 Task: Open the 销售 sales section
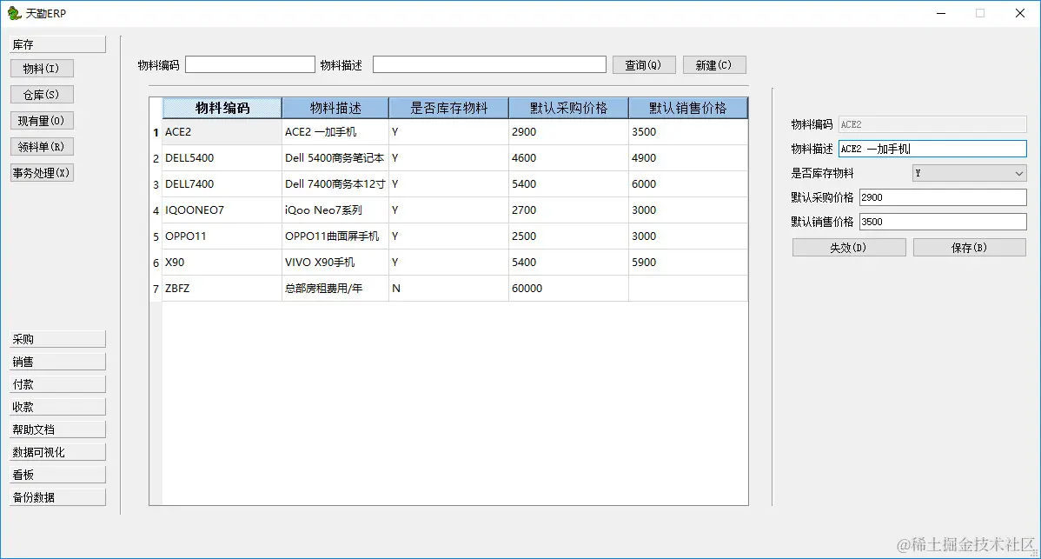tap(56, 361)
